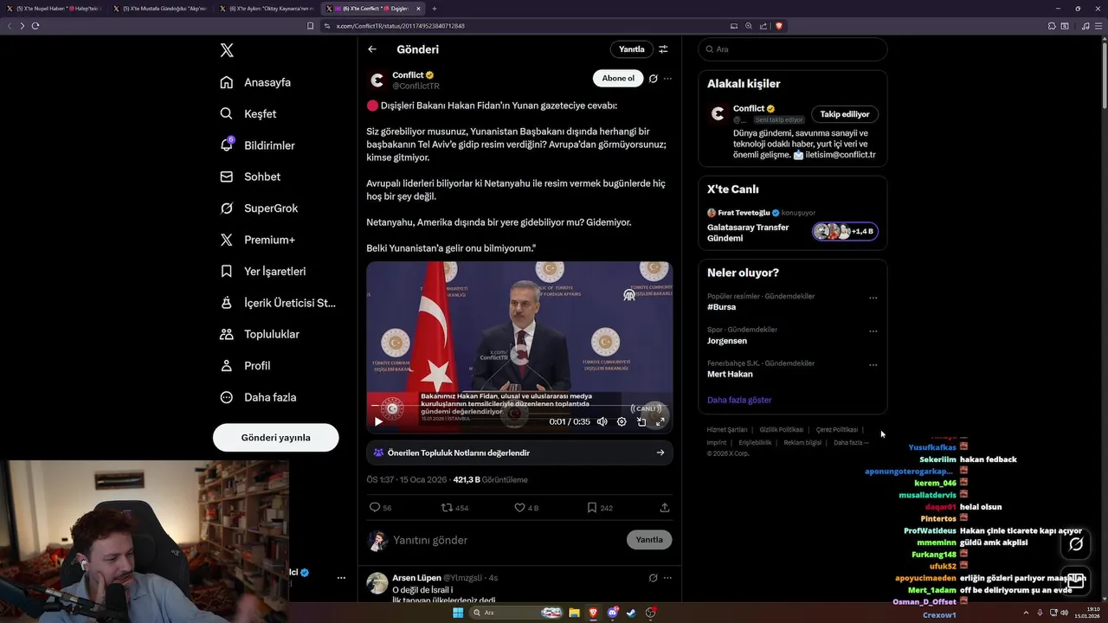The image size is (1108, 623).
Task: Open reply filter settings icon
Action: pyautogui.click(x=663, y=49)
